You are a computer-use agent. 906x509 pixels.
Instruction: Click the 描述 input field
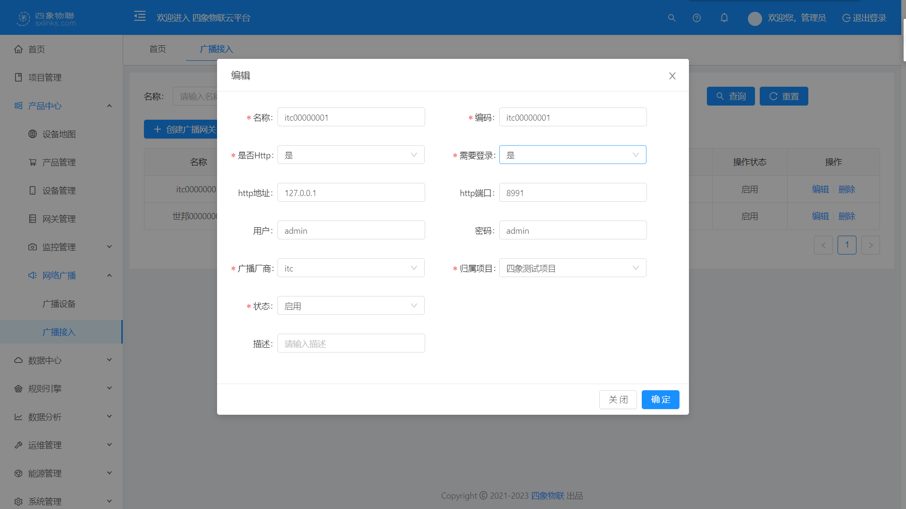tap(351, 343)
